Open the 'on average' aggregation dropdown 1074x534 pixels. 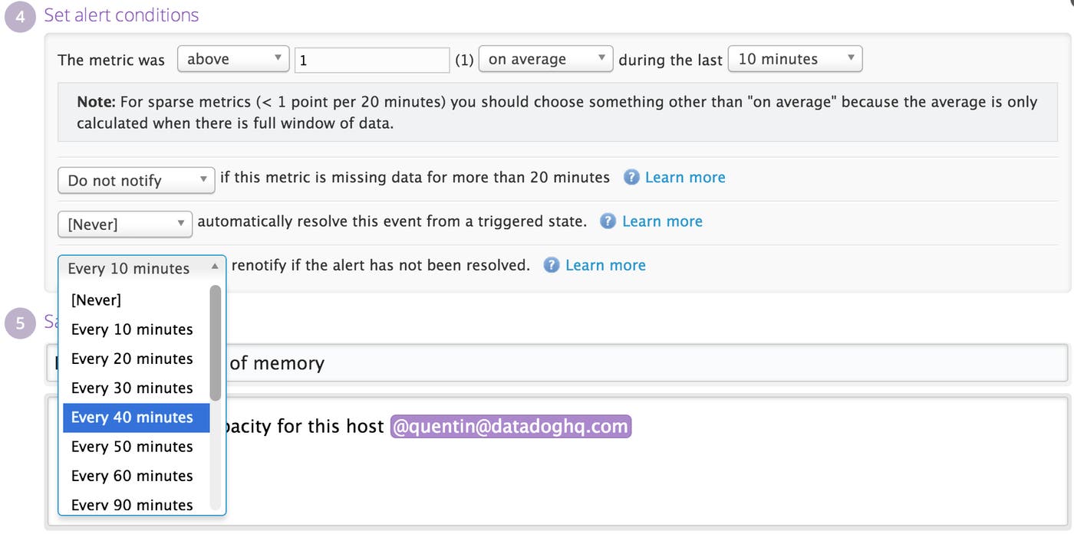(x=545, y=59)
